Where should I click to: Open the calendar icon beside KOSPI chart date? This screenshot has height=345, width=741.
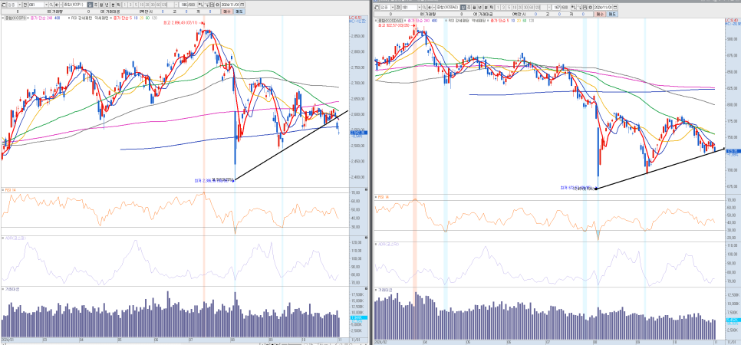(242, 5)
